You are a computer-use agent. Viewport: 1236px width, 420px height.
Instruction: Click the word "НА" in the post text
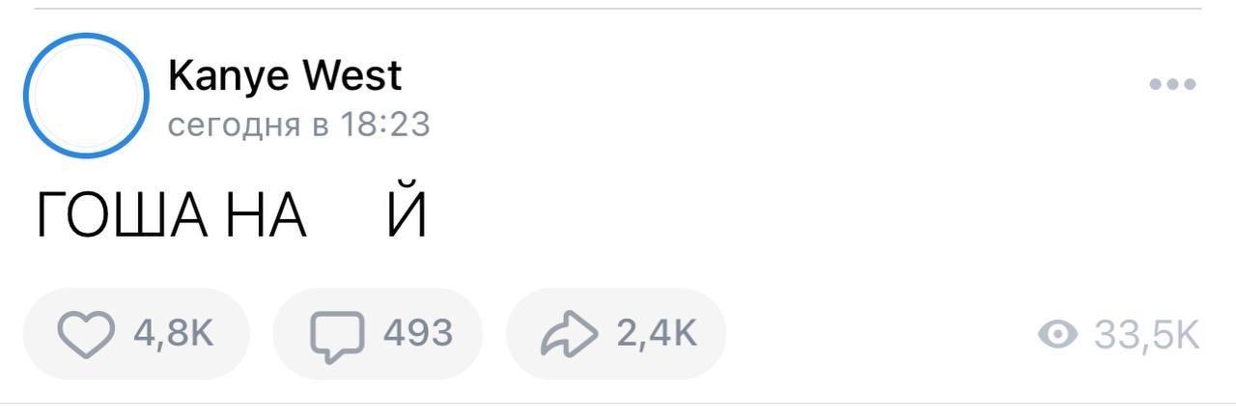click(267, 215)
